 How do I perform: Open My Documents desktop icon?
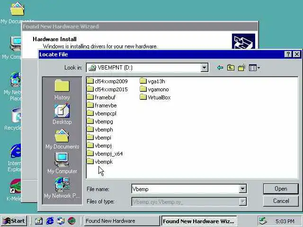pos(17,13)
